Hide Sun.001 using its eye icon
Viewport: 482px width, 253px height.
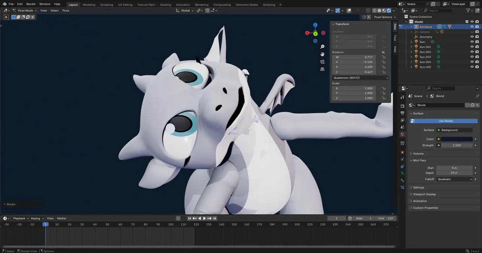(x=472, y=47)
